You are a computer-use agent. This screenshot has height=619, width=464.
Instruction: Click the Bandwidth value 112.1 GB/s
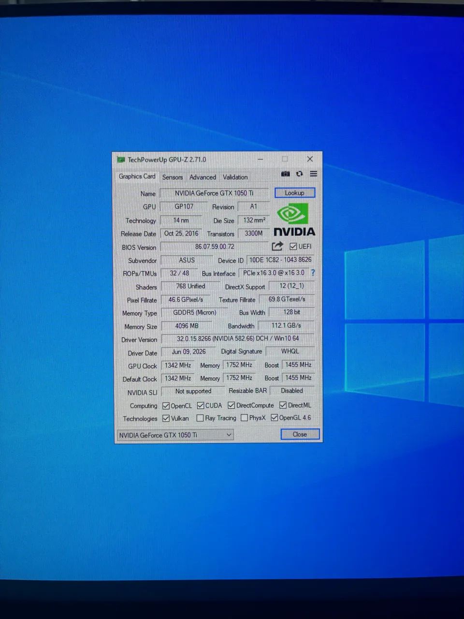(286, 325)
